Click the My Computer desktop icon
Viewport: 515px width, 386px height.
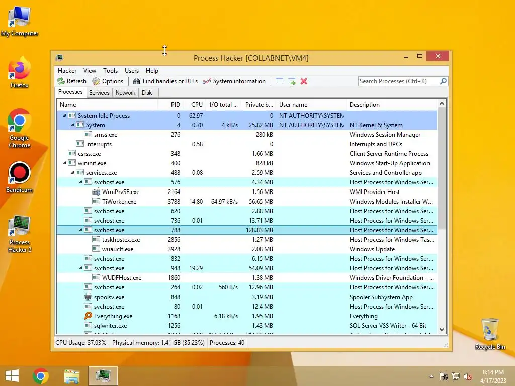click(20, 21)
